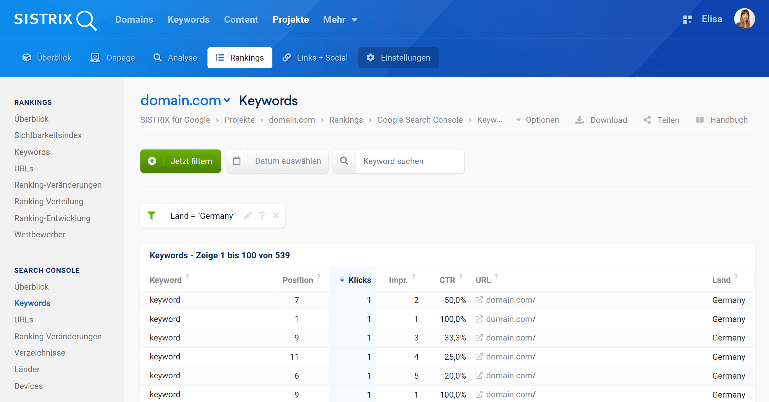Open external link icon in 20,0% CTR row
Screen dimensions: 769x402
point(479,375)
